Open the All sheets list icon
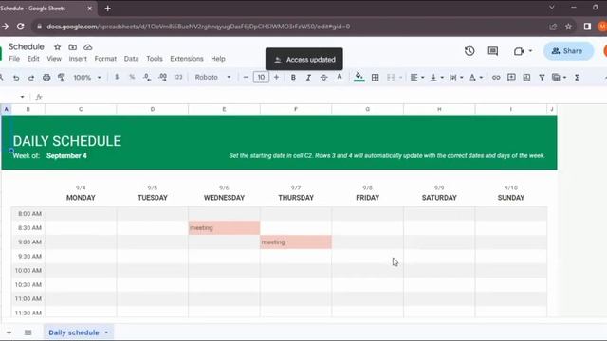The height and width of the screenshot is (341, 607). coord(28,332)
